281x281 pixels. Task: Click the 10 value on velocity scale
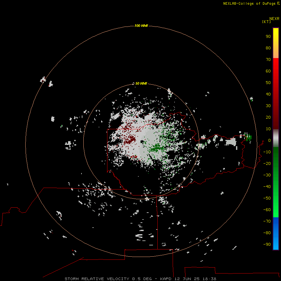(268, 129)
